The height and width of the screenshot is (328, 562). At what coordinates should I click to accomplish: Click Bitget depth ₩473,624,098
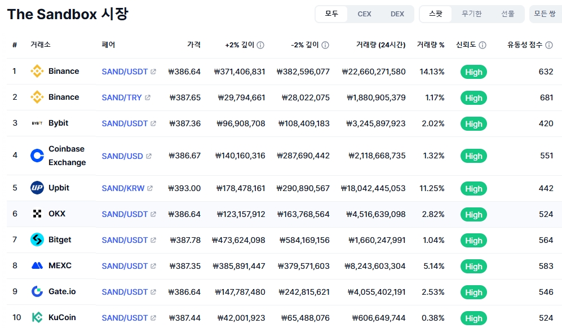(x=238, y=240)
